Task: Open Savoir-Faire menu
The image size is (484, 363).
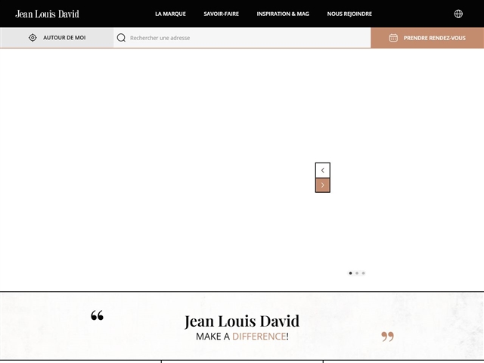Action: [x=222, y=14]
